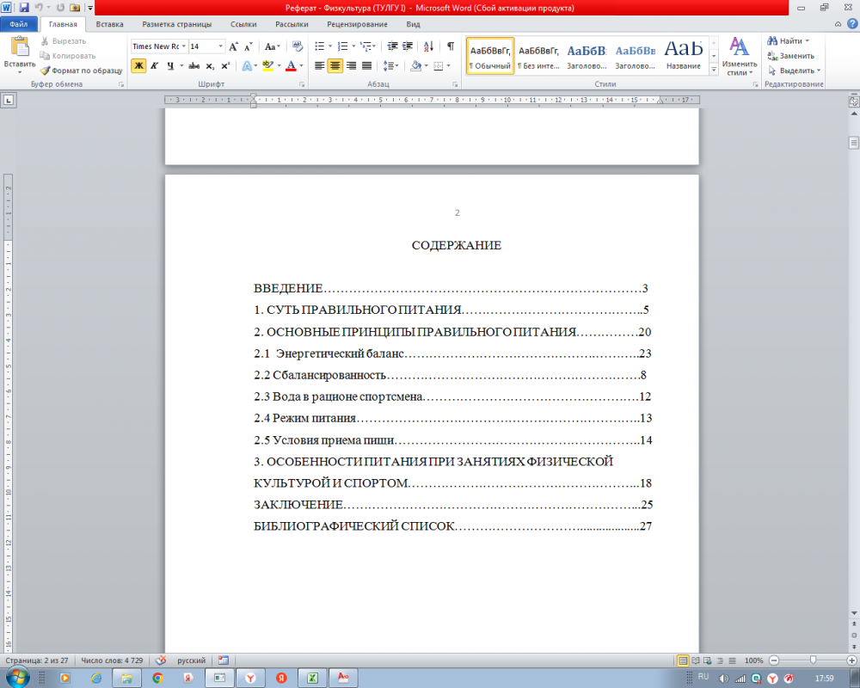Clear formatting icon
The width and height of the screenshot is (860, 688).
[x=298, y=46]
